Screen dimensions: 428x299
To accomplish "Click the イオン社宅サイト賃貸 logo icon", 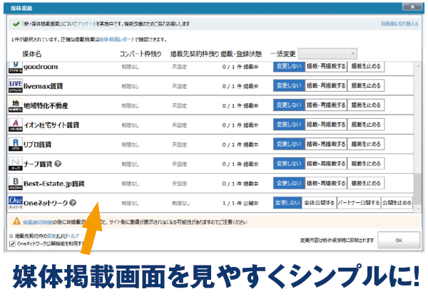I will [15, 125].
